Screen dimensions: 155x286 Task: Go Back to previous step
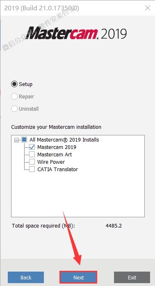pyautogui.click(x=26, y=277)
